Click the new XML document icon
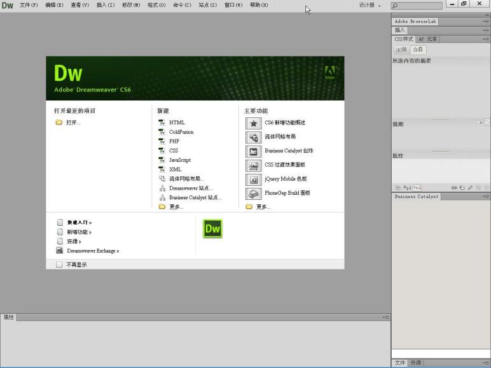This screenshot has height=368, width=491. (162, 169)
